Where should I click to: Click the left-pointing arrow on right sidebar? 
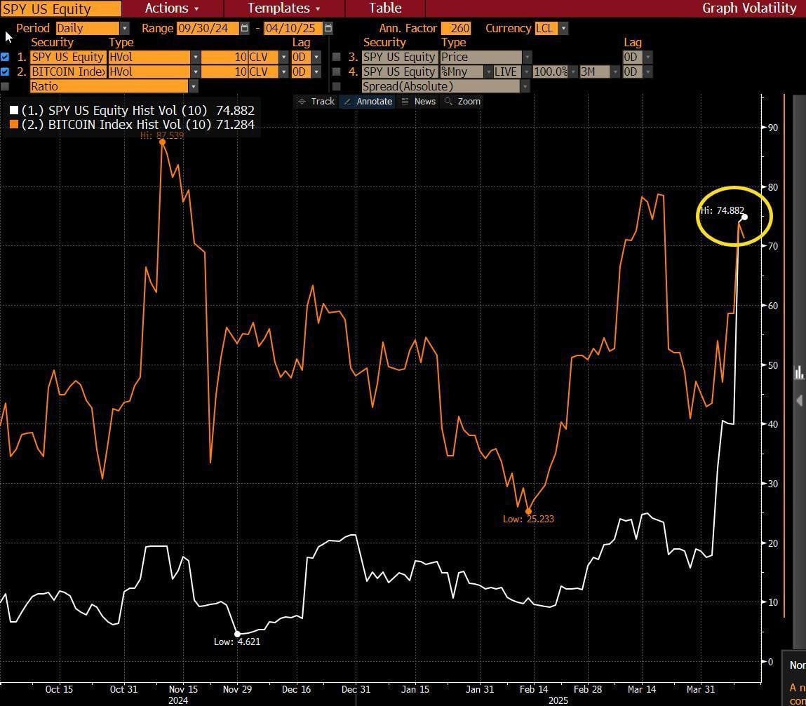click(x=799, y=400)
